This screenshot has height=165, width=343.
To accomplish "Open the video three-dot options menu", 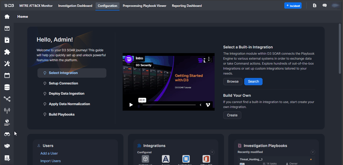I will tap(209, 59).
